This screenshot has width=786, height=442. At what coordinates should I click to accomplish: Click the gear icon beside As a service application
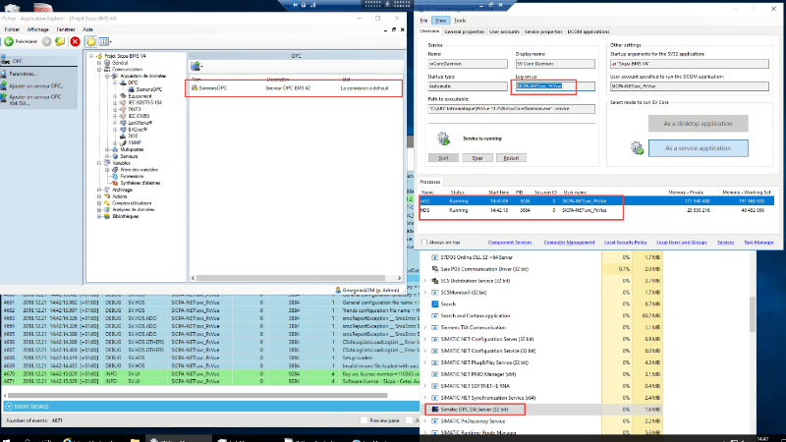[x=637, y=148]
